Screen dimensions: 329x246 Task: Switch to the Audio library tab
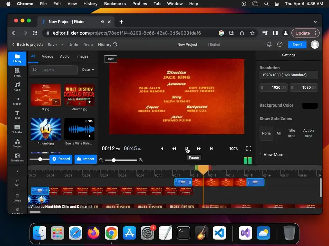[65, 56]
